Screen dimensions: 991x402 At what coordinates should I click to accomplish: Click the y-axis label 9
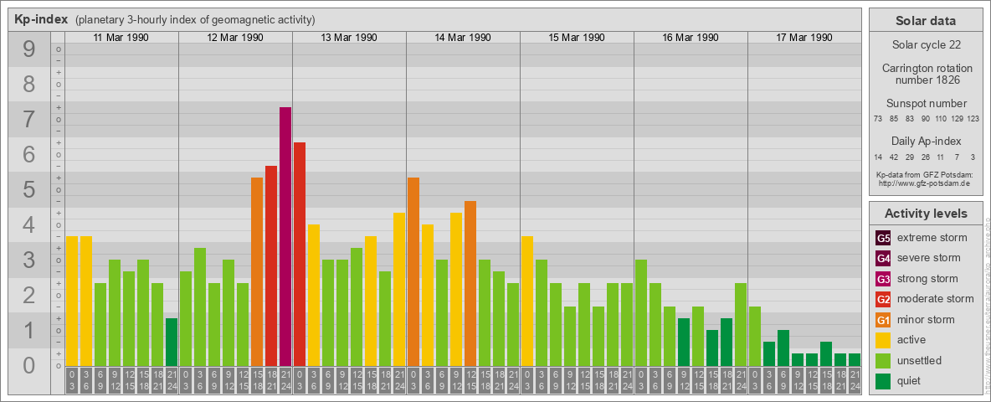pyautogui.click(x=29, y=49)
